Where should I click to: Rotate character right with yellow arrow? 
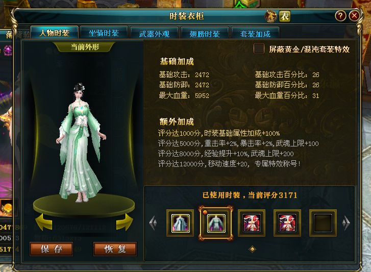[125, 221]
